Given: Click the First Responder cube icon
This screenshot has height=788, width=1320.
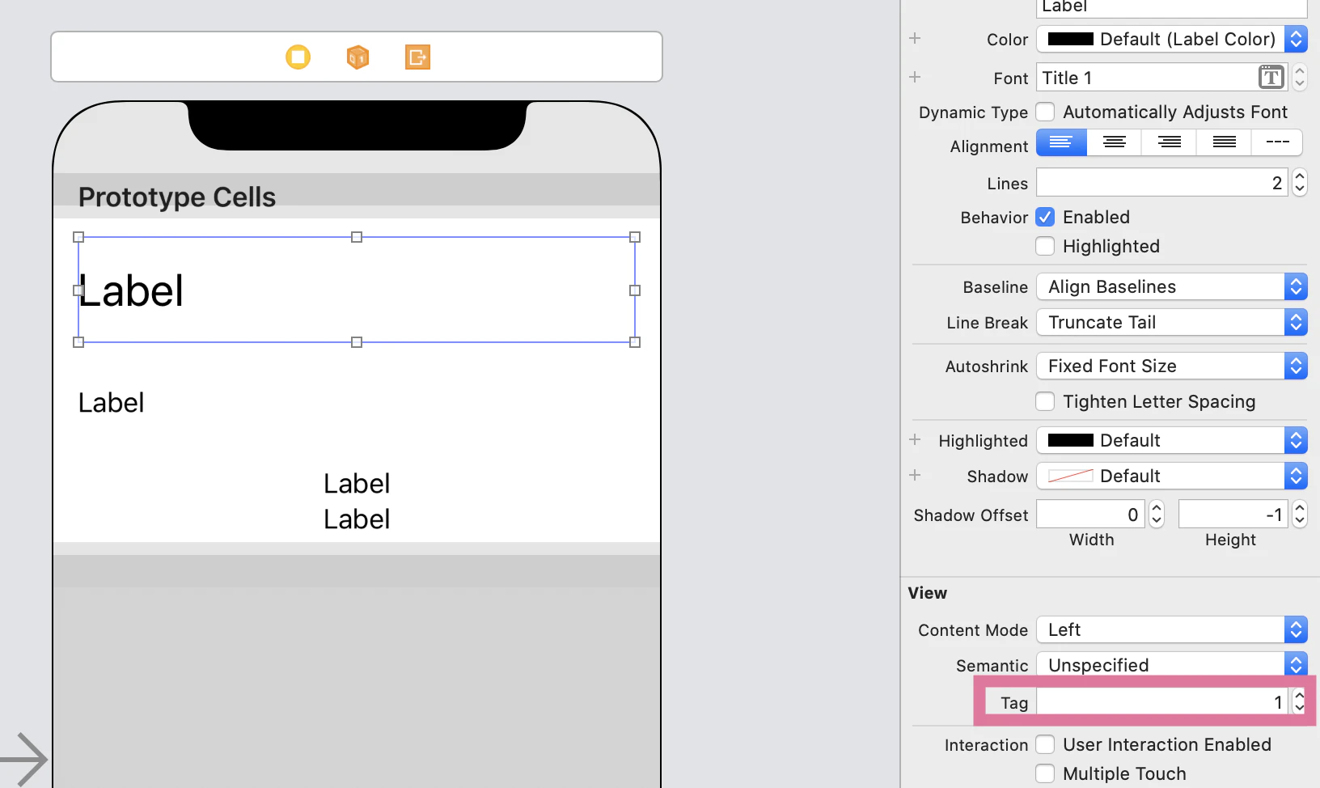Looking at the screenshot, I should [x=357, y=57].
